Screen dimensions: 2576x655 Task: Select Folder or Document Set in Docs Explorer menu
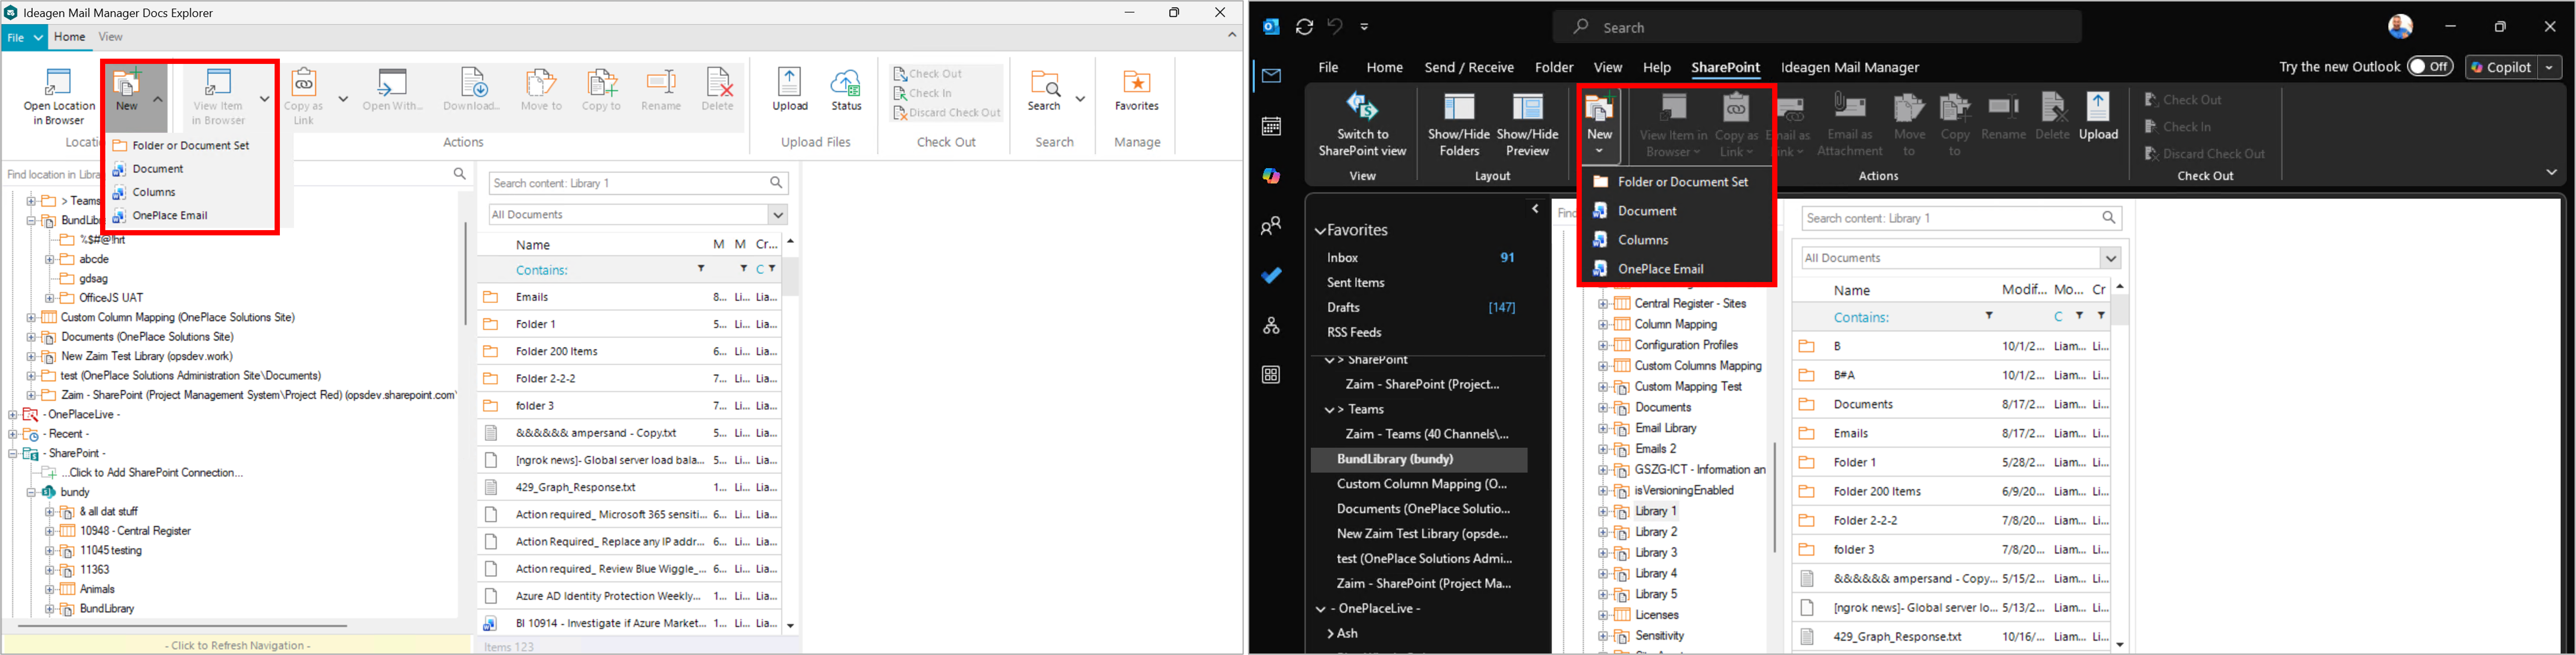tap(190, 145)
